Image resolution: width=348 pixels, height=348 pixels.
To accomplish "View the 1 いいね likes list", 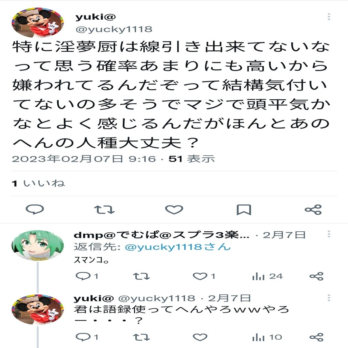I will pyautogui.click(x=38, y=183).
